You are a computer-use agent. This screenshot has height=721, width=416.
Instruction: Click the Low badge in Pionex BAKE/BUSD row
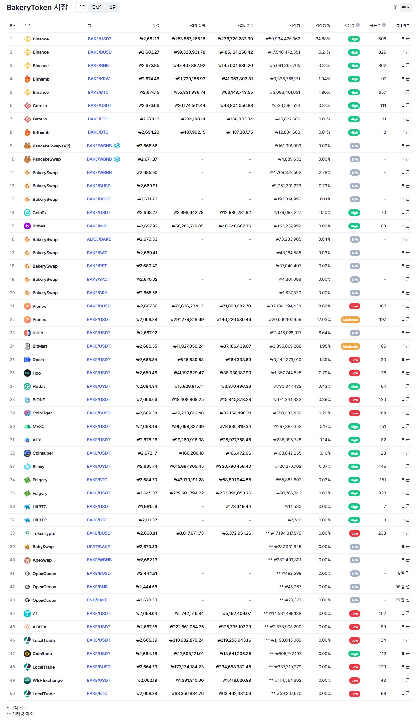pyautogui.click(x=355, y=306)
